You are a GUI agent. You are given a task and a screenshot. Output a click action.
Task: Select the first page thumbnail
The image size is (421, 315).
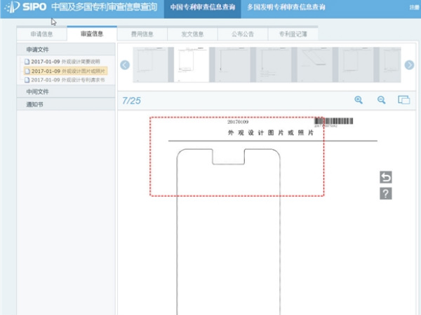point(150,64)
